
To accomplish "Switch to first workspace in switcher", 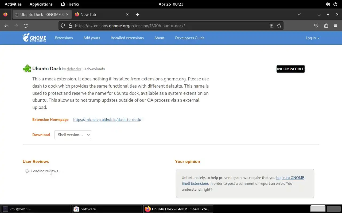I will coord(318,209).
